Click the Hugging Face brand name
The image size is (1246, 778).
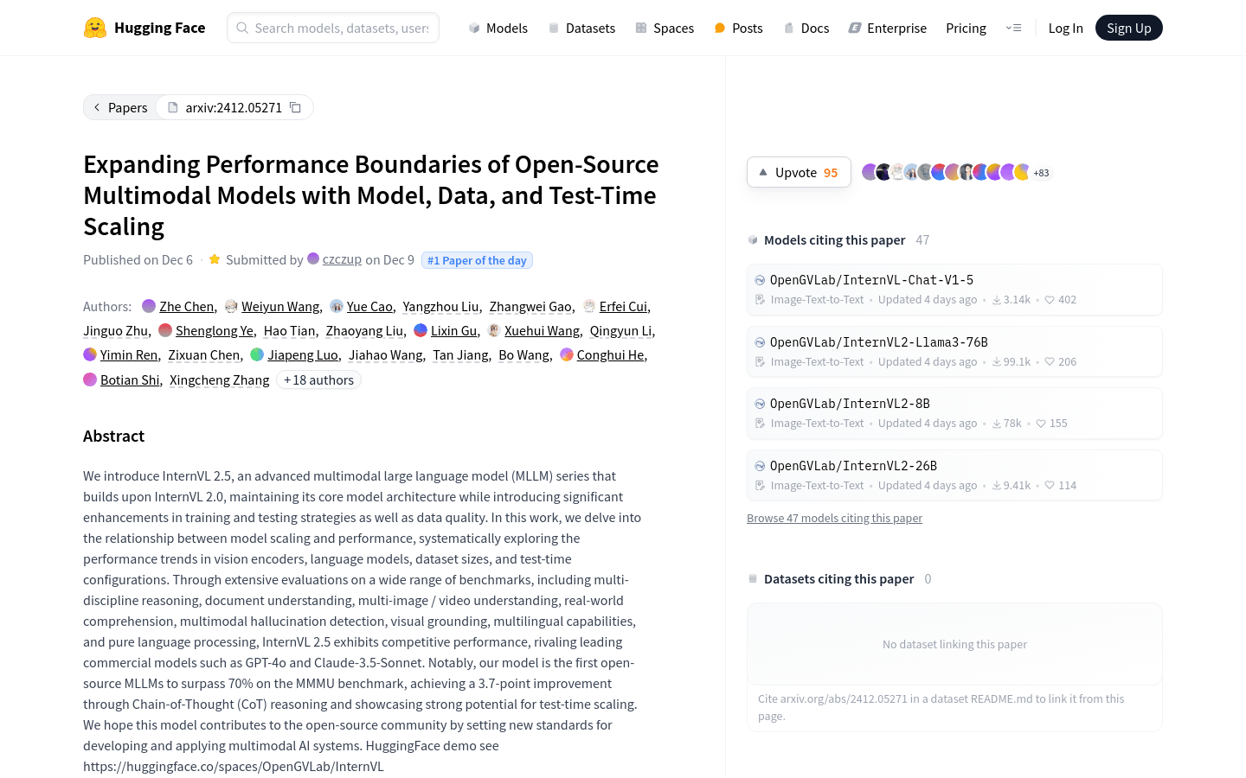[x=159, y=28]
